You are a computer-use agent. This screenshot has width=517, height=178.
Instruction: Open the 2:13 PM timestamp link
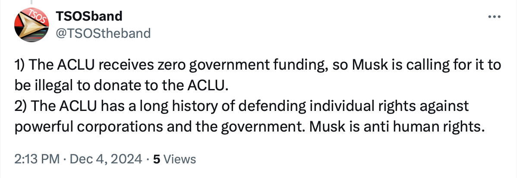pos(37,160)
